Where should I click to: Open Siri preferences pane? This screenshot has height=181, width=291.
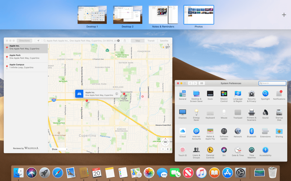(224, 152)
